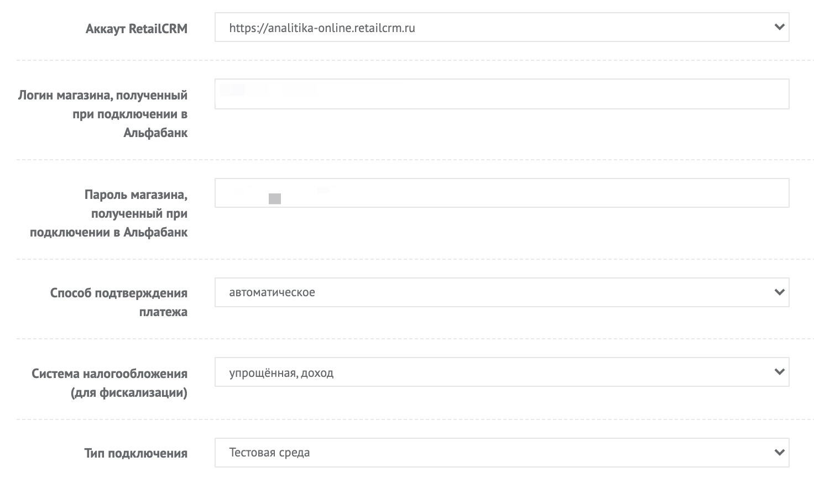Focus the Альфабанк shop login input
Image resolution: width=814 pixels, height=483 pixels.
pos(502,94)
